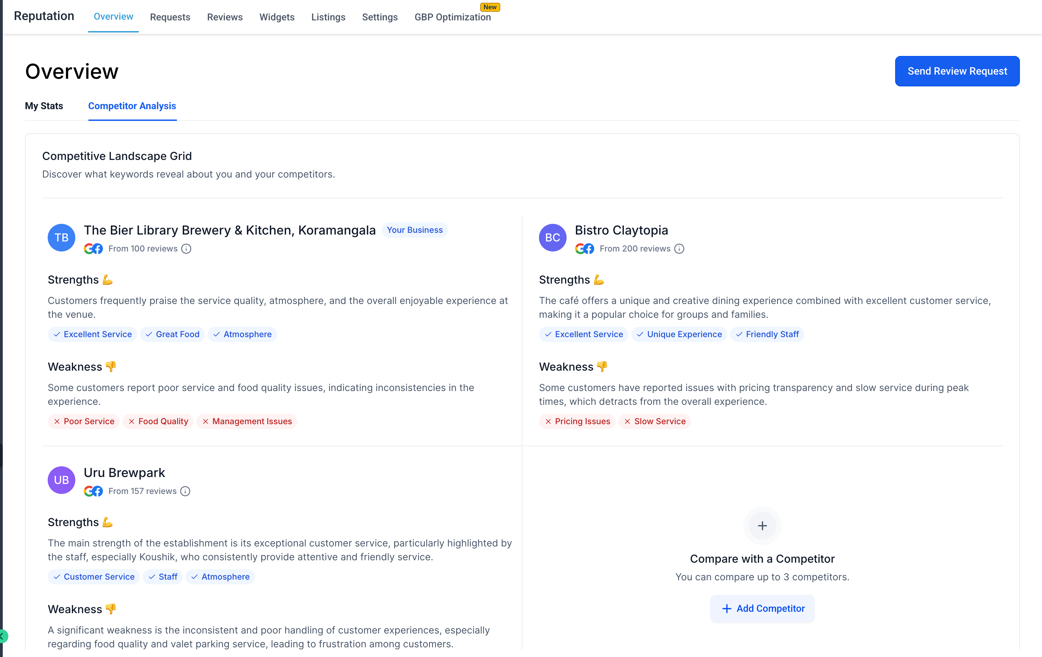This screenshot has width=1042, height=657.
Task: Click the "Your Business" badge
Action: (415, 230)
